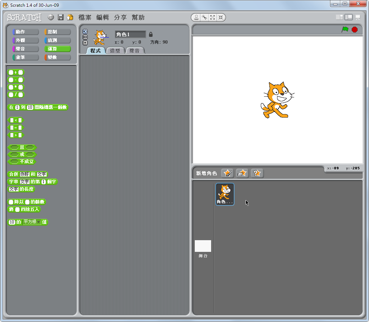The width and height of the screenshot is (369, 322).
Task: Enter presentation mode icon
Action: [x=358, y=17]
